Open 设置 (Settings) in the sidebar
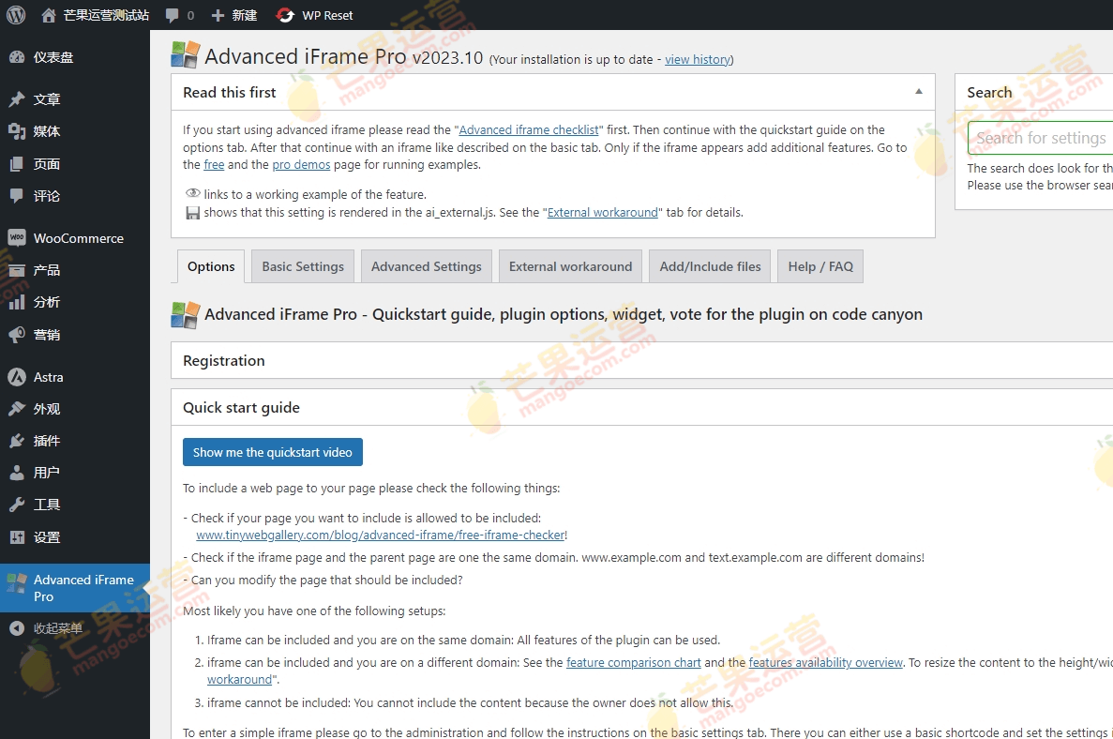 point(43,535)
